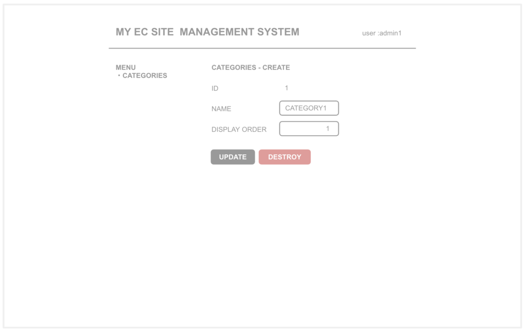Focus the NAME input field

[309, 108]
